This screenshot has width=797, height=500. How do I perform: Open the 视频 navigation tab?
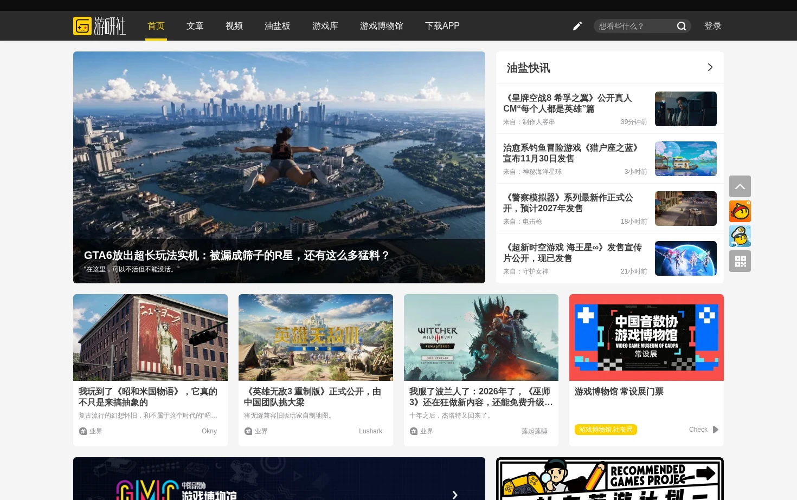coord(234,26)
